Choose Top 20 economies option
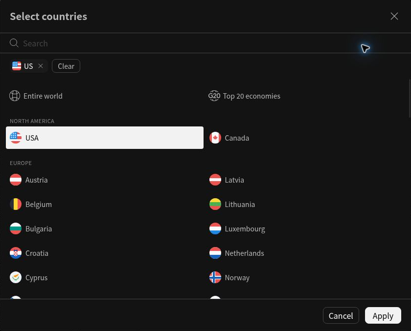The image size is (411, 331). pos(304,96)
